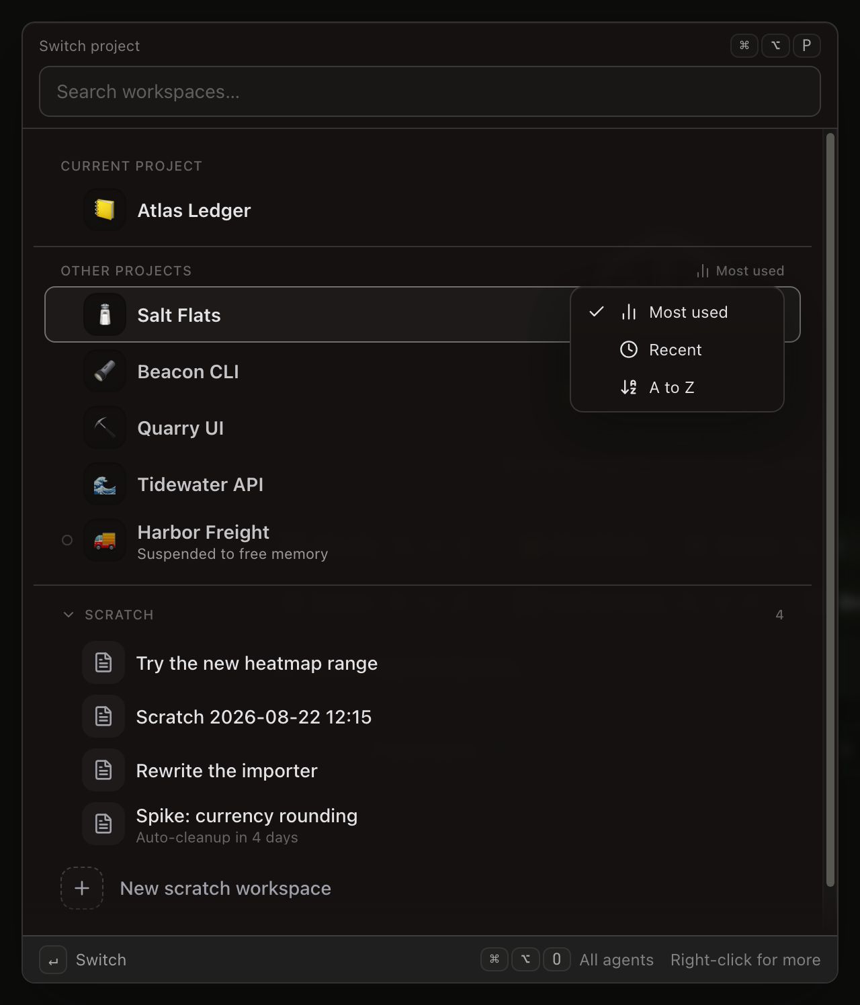Select A to Z sort option

click(x=677, y=387)
